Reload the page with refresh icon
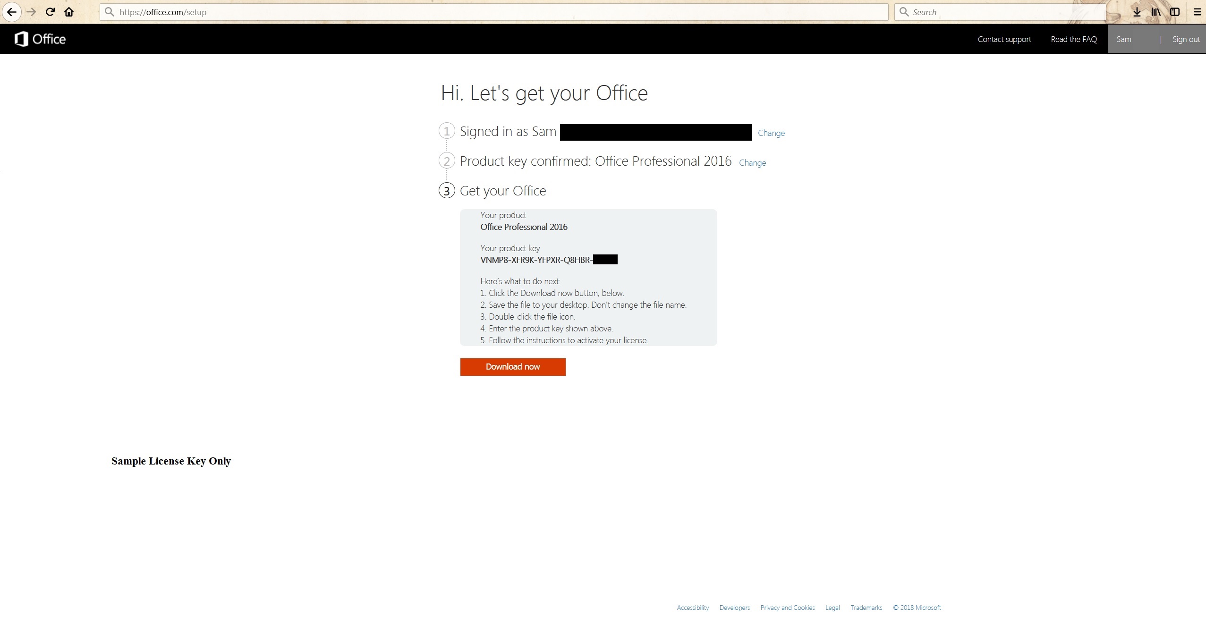This screenshot has height=625, width=1206. (x=50, y=12)
